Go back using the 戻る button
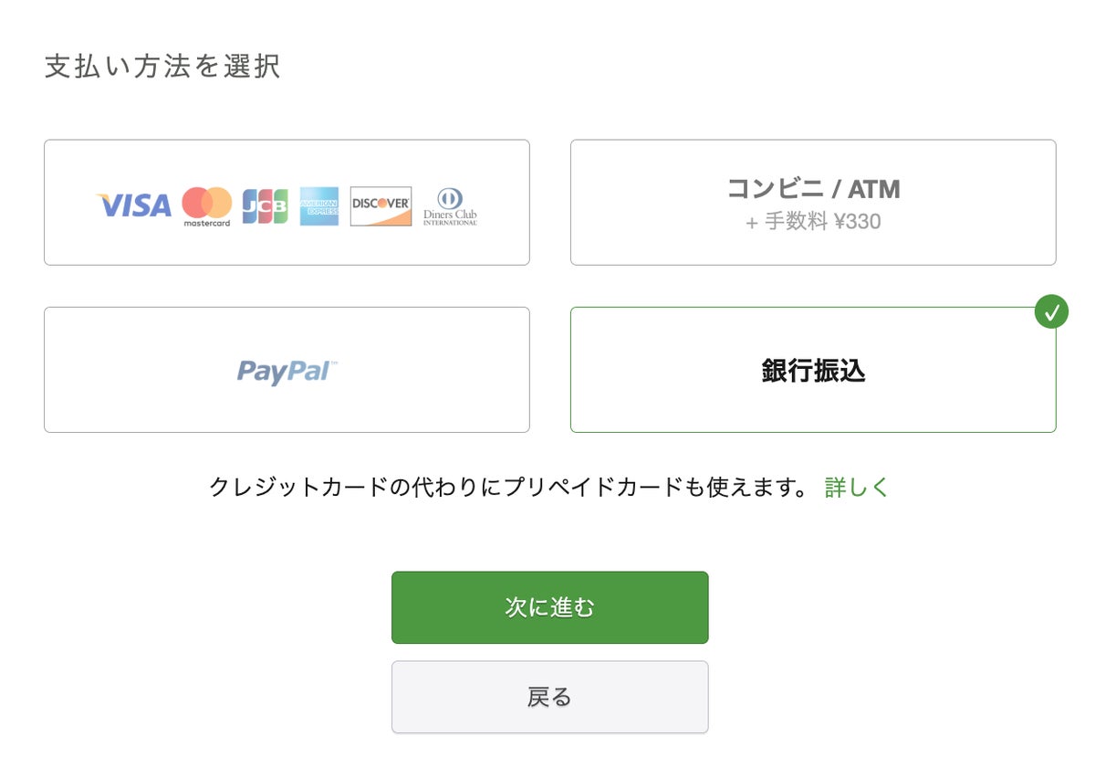 (x=550, y=697)
